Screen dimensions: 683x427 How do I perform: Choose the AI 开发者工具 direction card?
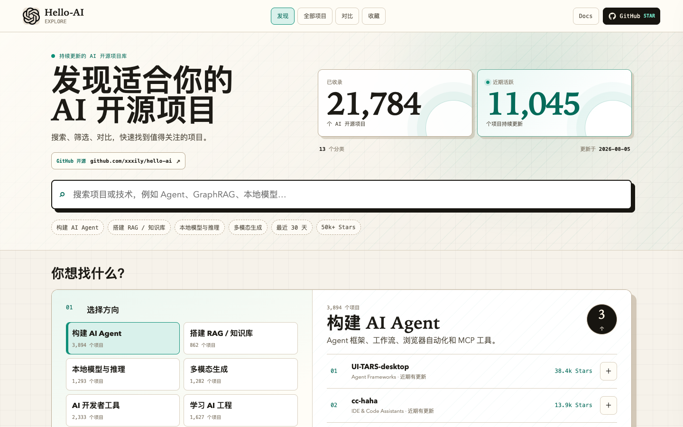pyautogui.click(x=123, y=410)
